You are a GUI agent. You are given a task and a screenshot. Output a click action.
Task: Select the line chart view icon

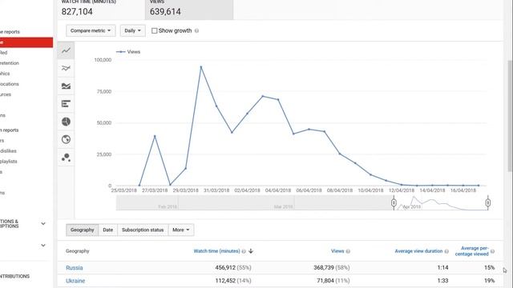click(x=66, y=50)
